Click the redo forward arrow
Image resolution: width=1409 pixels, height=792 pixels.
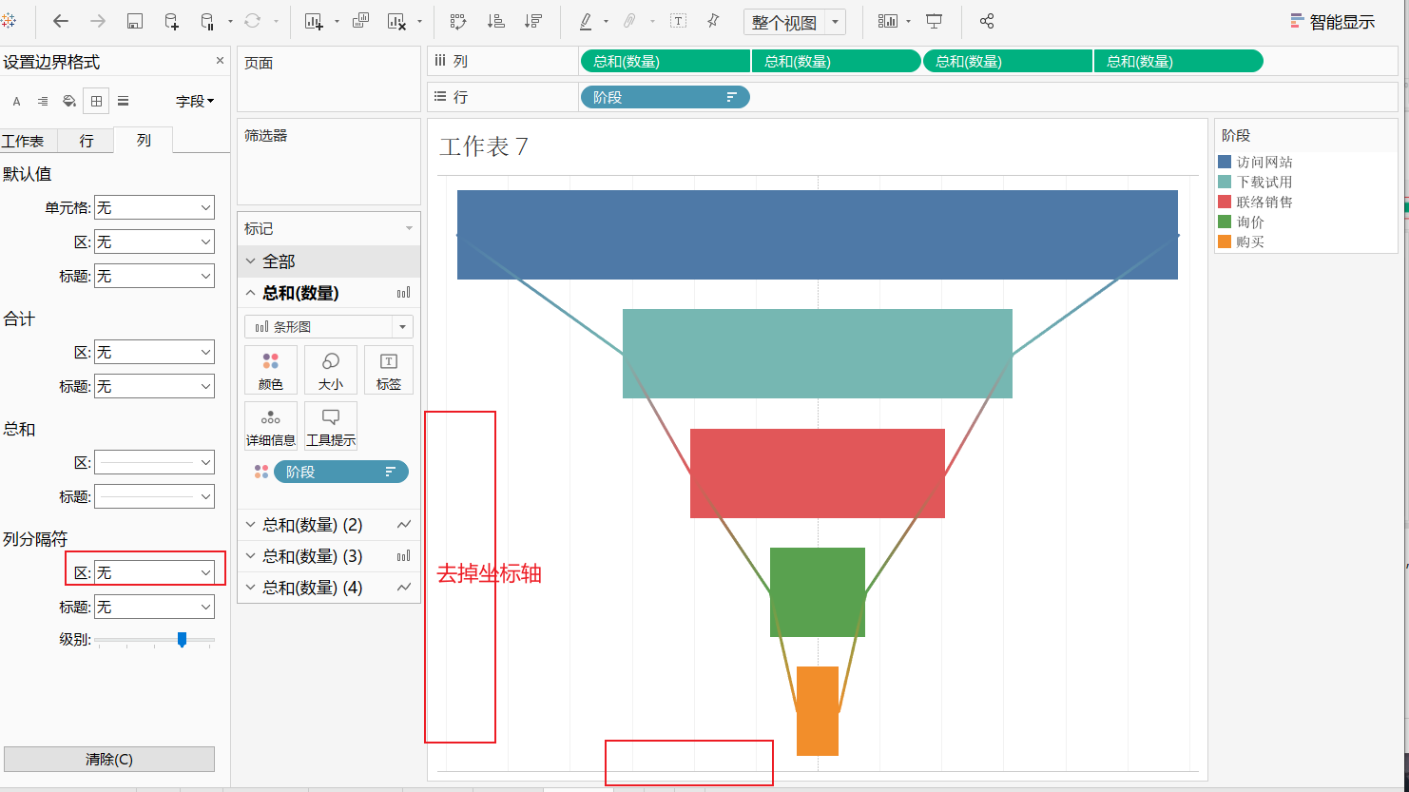click(98, 21)
